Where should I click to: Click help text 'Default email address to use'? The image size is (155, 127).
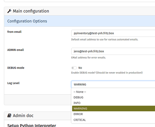[x=105, y=39]
